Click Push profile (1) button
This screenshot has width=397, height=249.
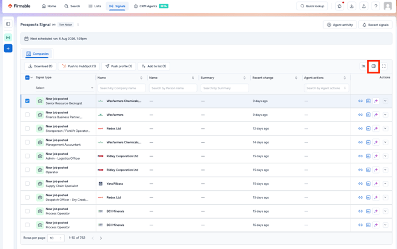(x=119, y=66)
